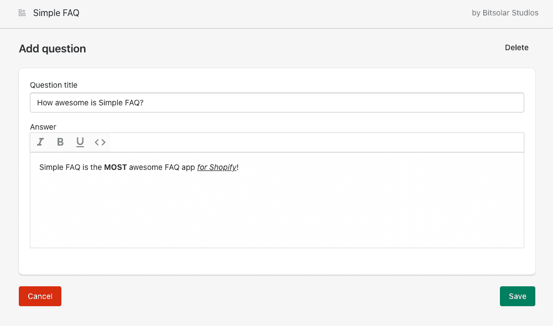
Task: Toggle bold formatting in the answer toolbar
Action: click(60, 142)
